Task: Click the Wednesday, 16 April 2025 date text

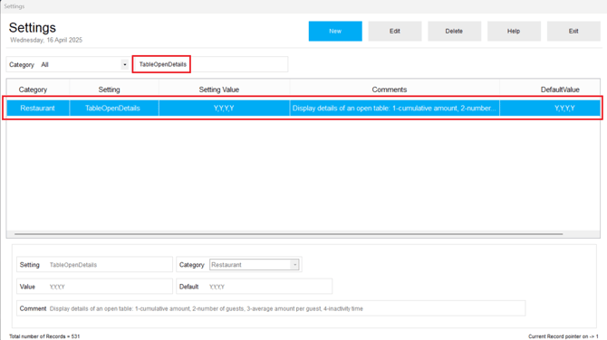Action: click(46, 40)
